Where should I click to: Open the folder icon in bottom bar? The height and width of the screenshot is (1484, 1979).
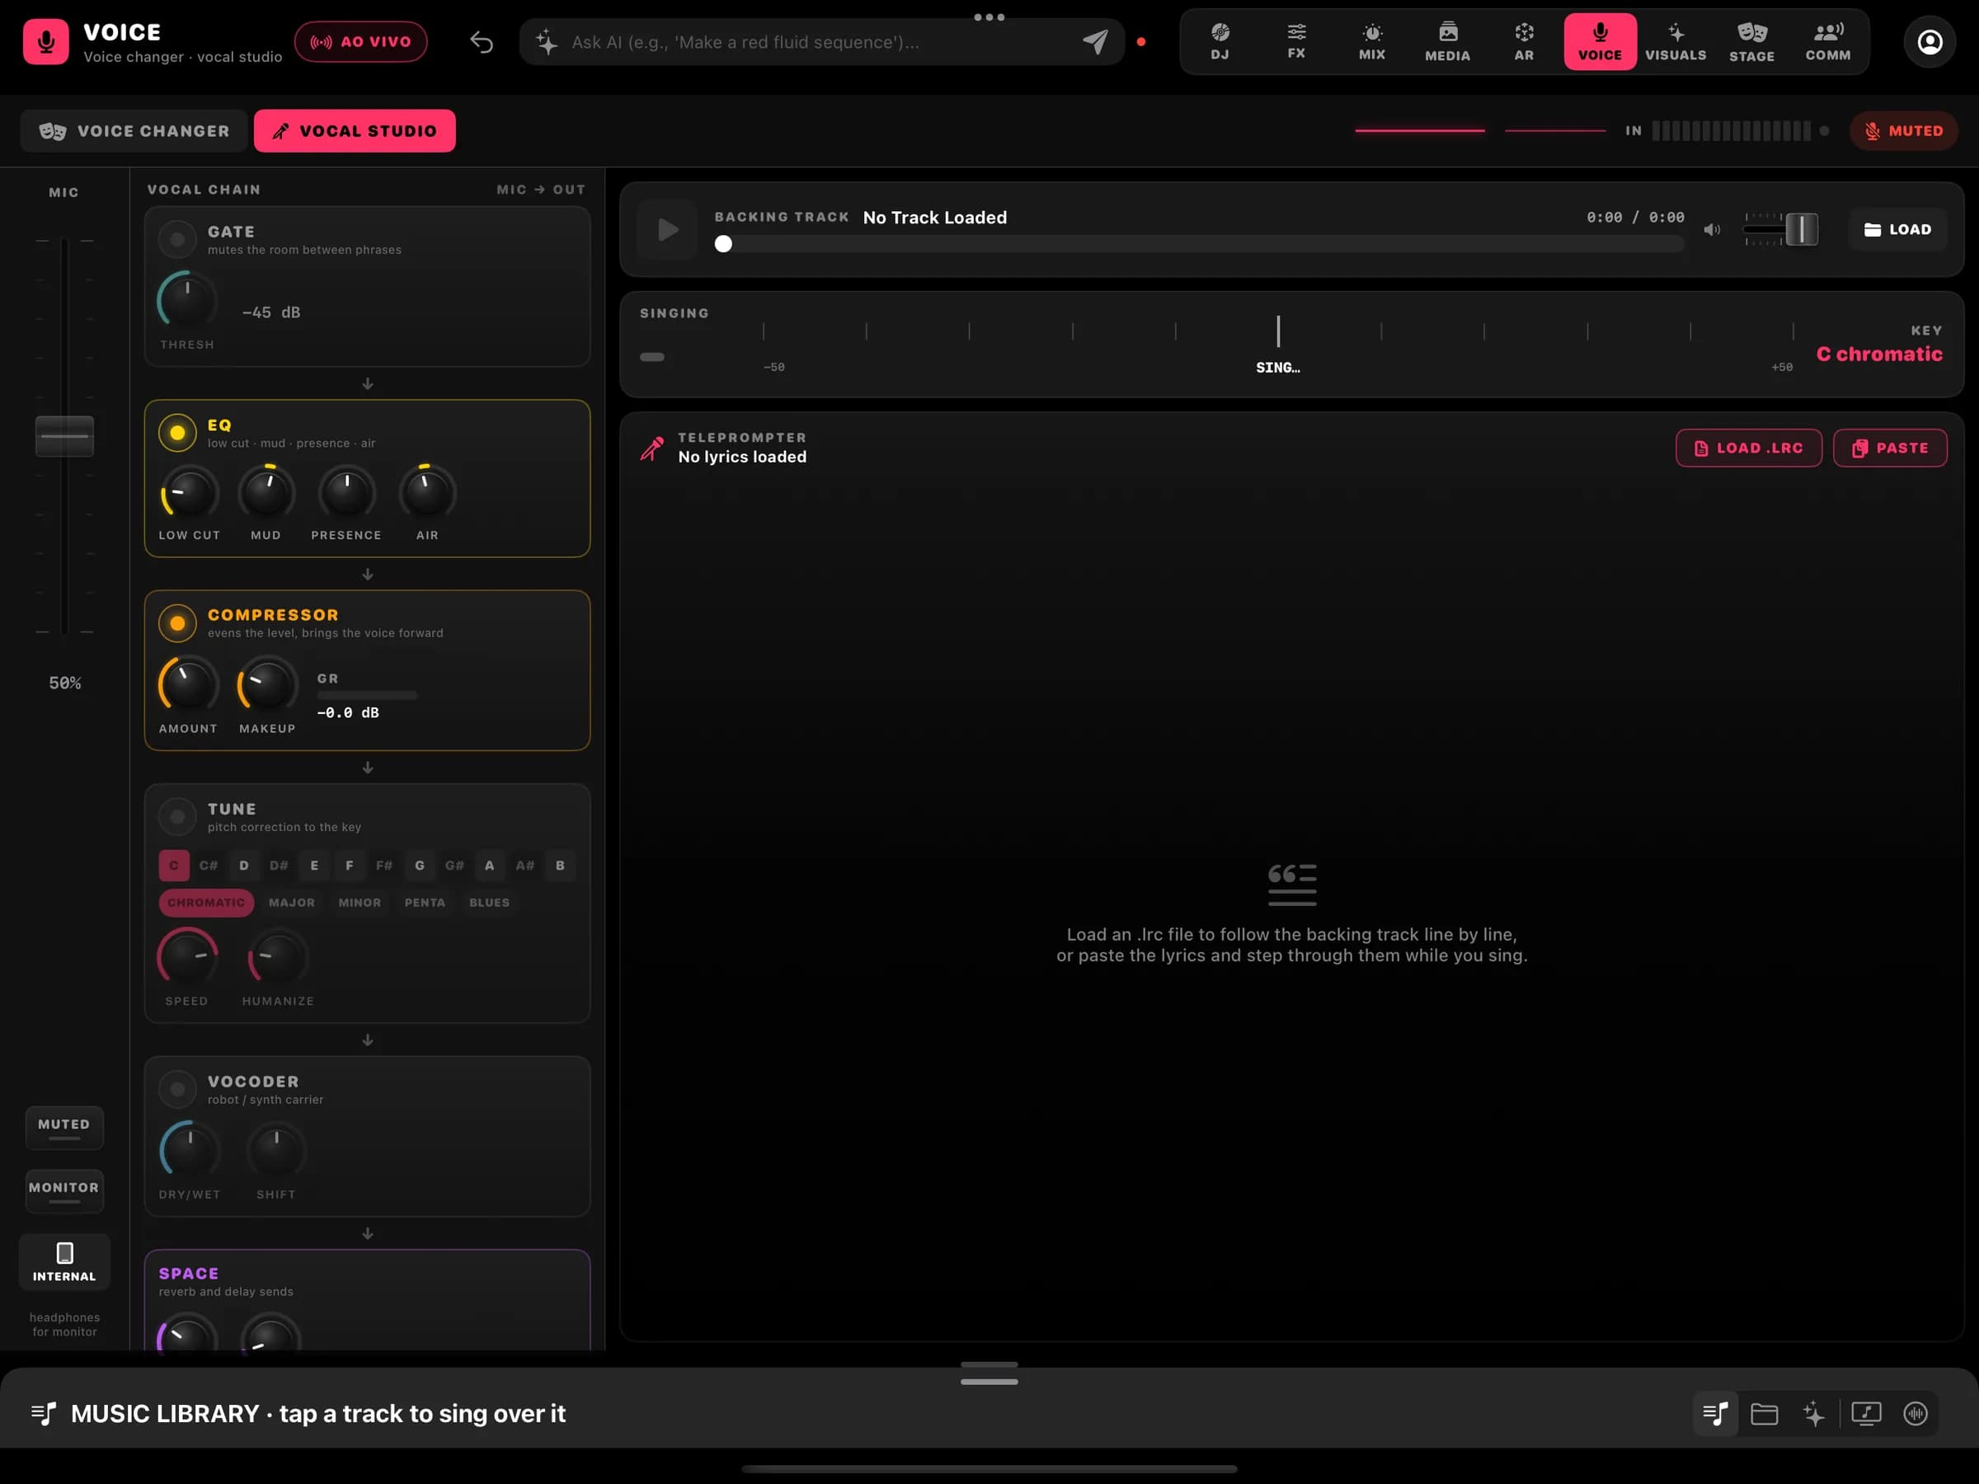point(1765,1413)
